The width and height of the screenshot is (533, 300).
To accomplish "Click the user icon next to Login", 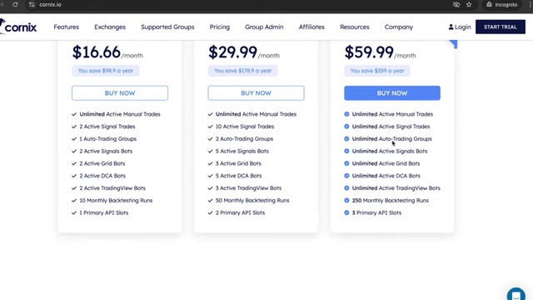I will coord(451,27).
